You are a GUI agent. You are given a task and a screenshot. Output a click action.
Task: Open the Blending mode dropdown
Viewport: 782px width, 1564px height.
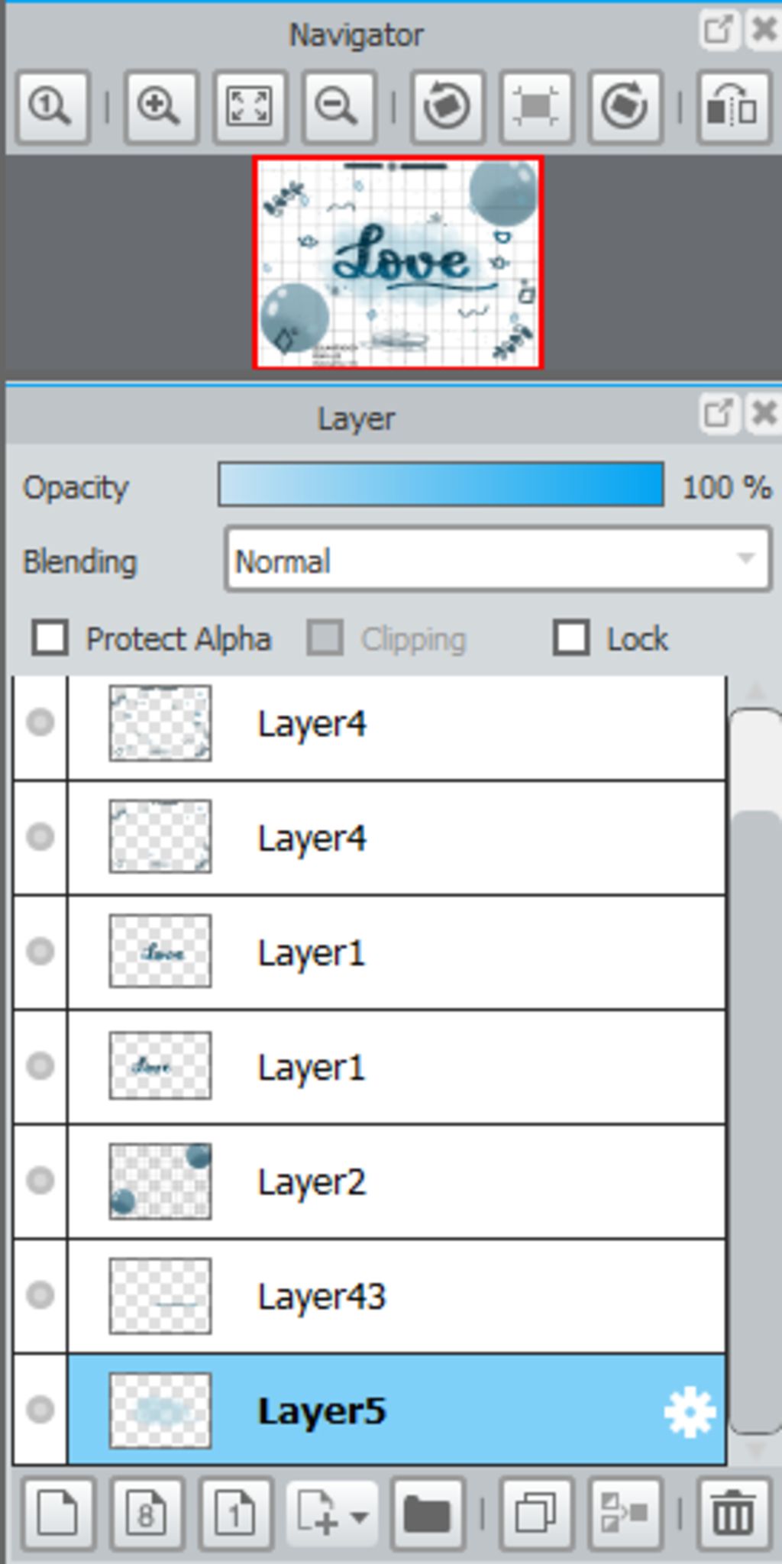[x=498, y=560]
